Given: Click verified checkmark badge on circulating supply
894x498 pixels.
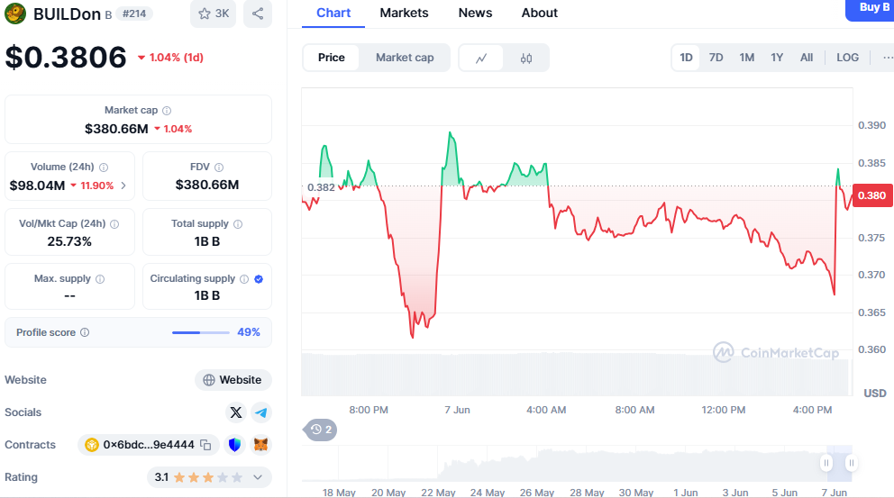Looking at the screenshot, I should tap(259, 278).
